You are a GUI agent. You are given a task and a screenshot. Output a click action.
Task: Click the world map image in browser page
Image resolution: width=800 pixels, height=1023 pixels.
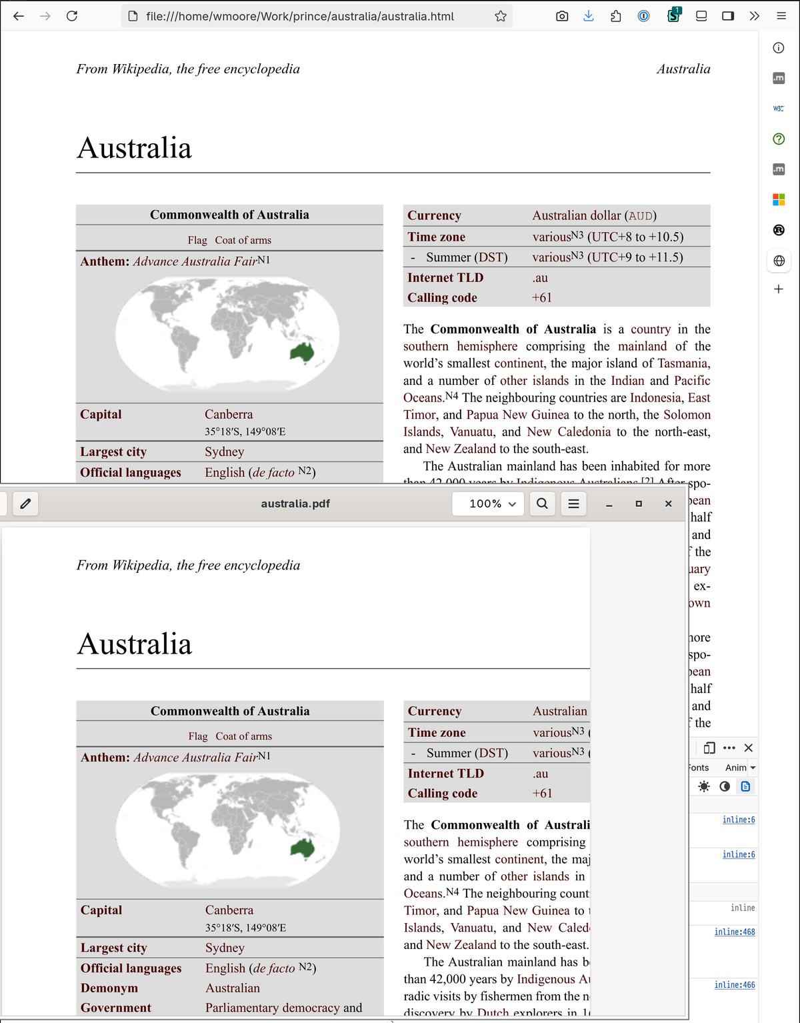[227, 334]
